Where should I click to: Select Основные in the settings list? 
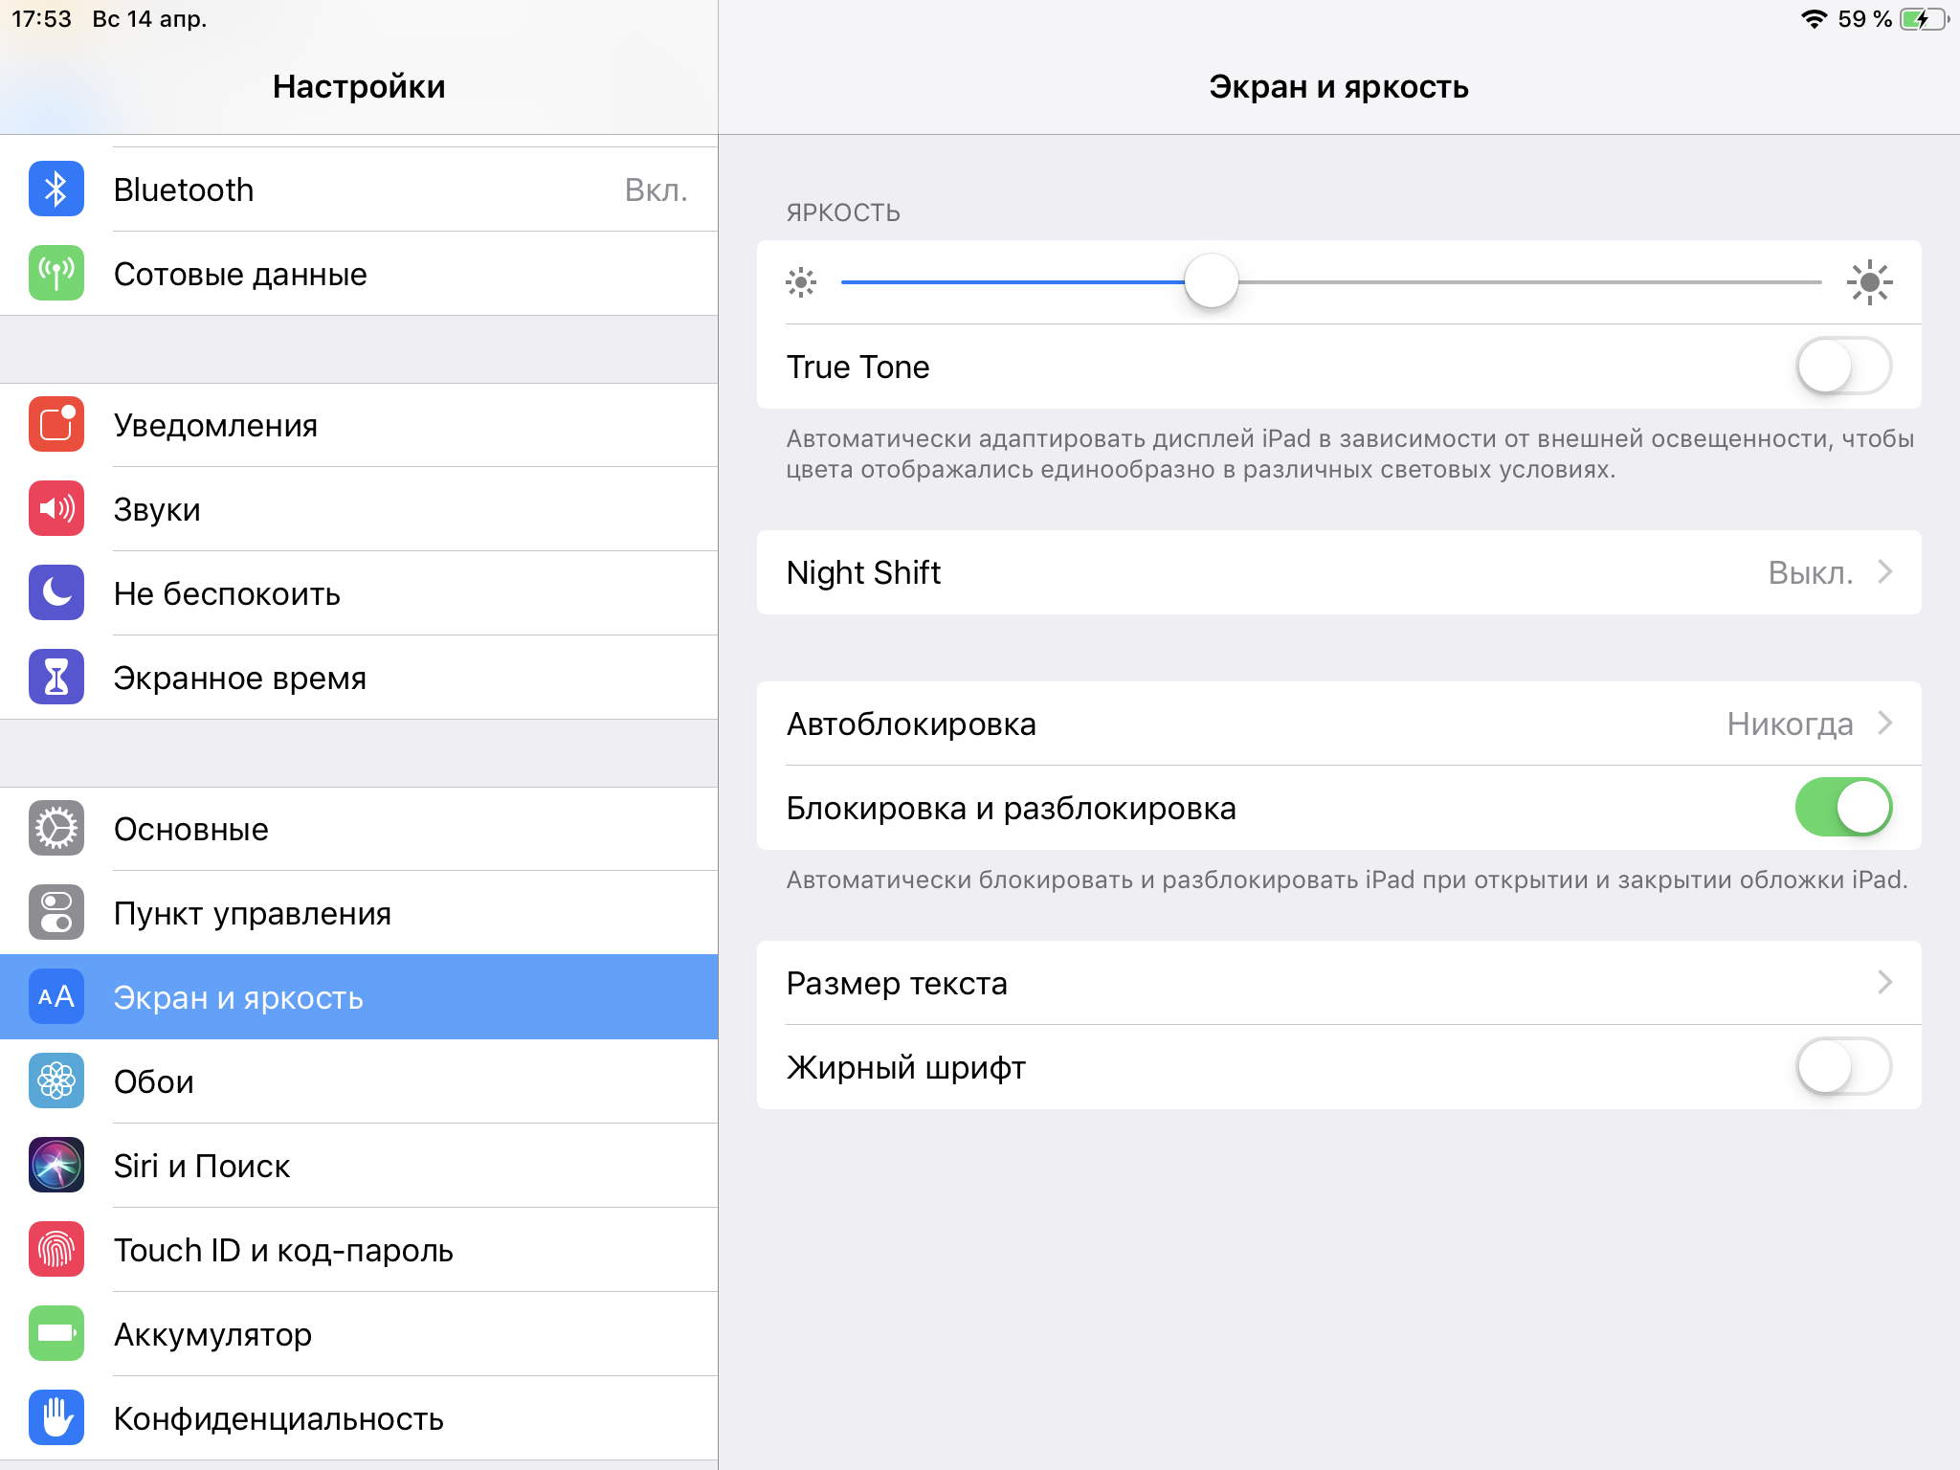pos(191,829)
